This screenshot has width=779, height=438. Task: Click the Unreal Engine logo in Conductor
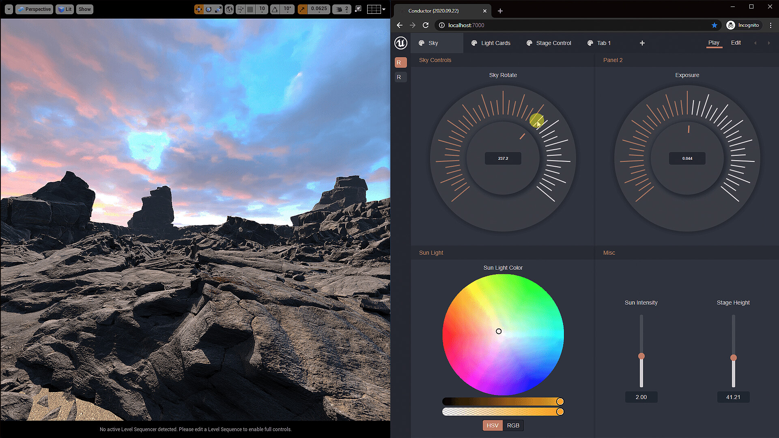tap(401, 43)
